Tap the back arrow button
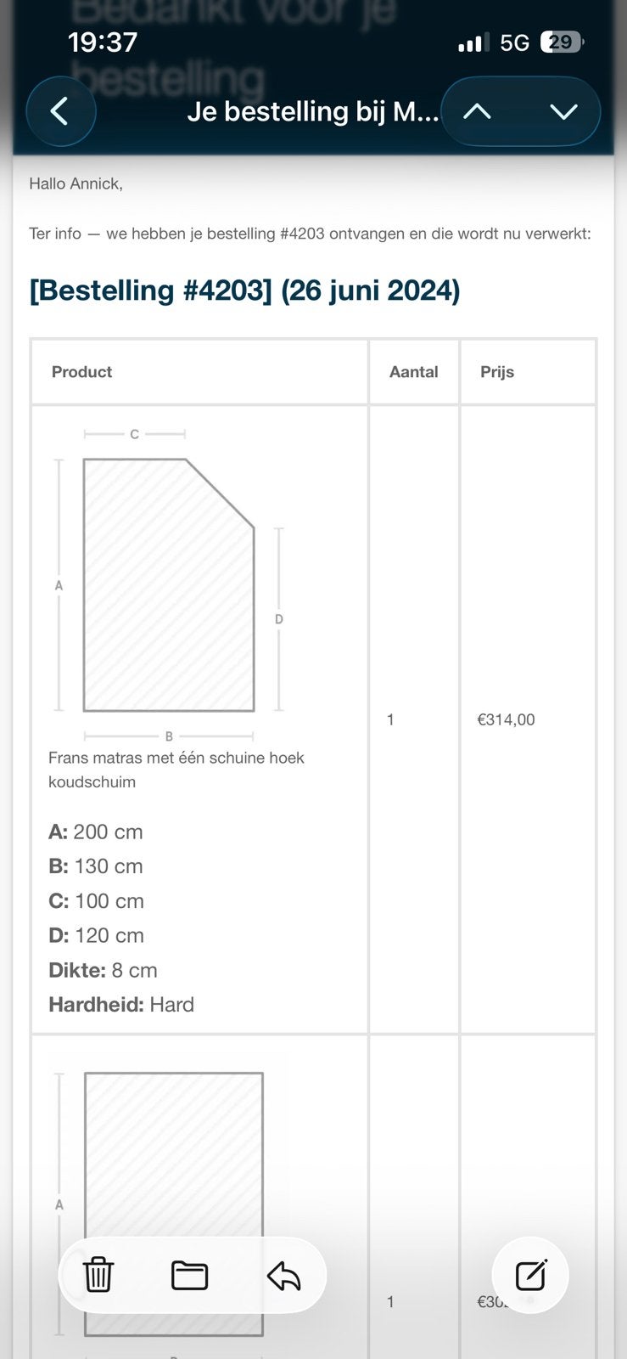This screenshot has height=1359, width=627. click(60, 111)
